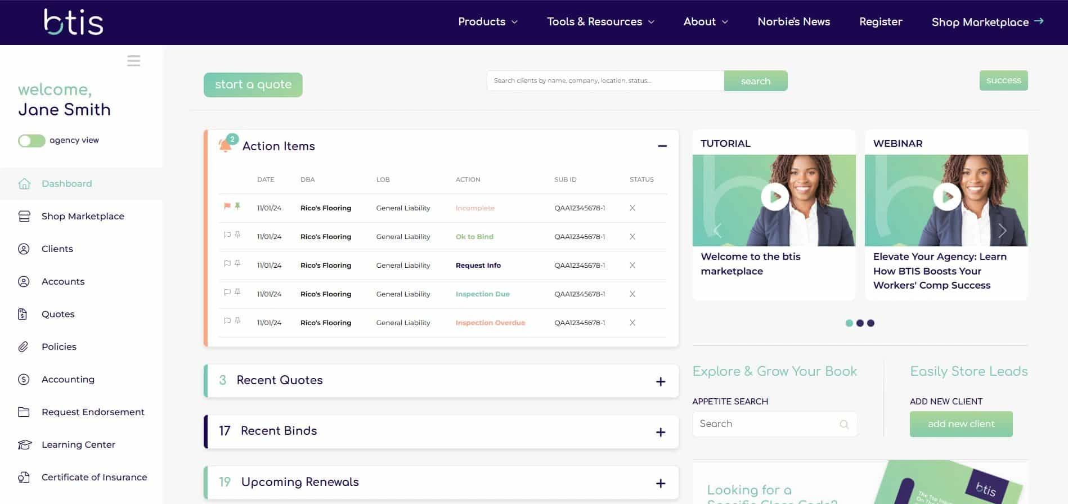Play the Welcome to btis tutorial video
1068x504 pixels.
tap(775, 197)
